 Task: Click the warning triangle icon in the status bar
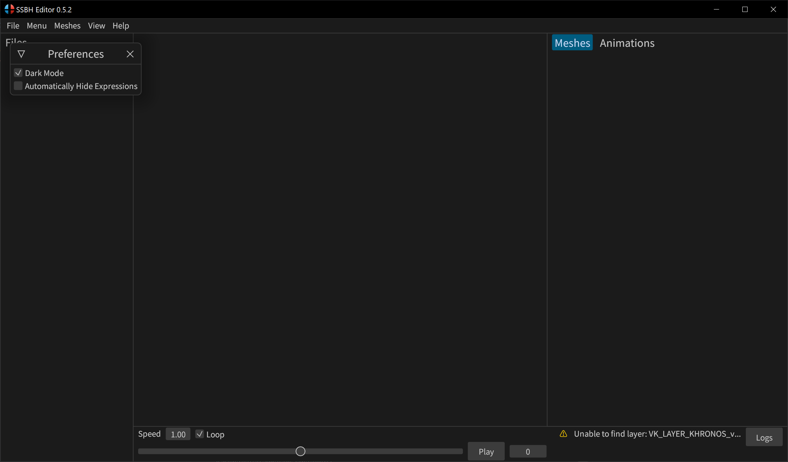563,434
